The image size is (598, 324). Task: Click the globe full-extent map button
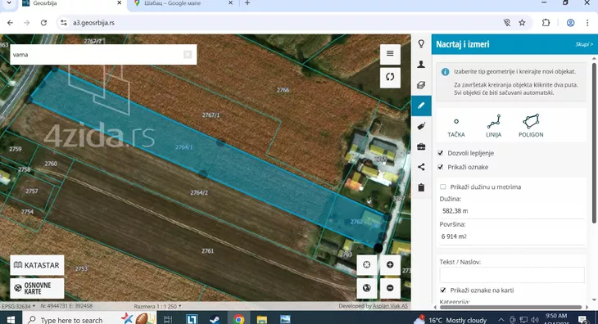point(366,288)
